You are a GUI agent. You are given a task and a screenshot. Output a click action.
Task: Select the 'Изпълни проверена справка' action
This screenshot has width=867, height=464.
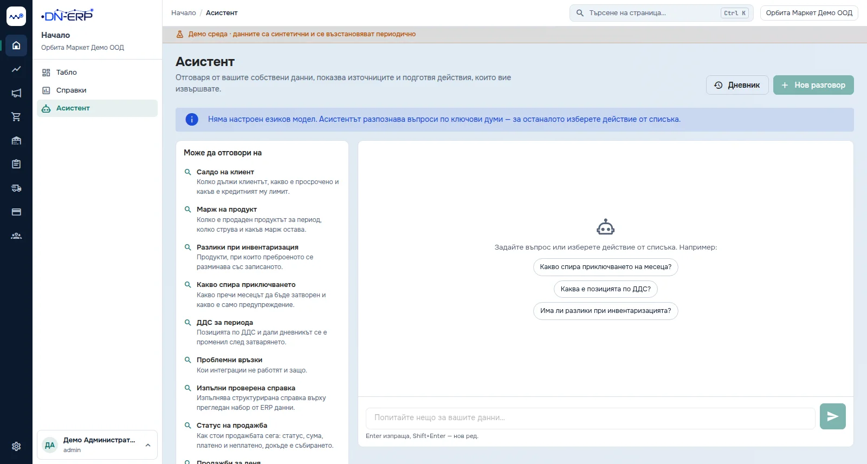click(262, 398)
